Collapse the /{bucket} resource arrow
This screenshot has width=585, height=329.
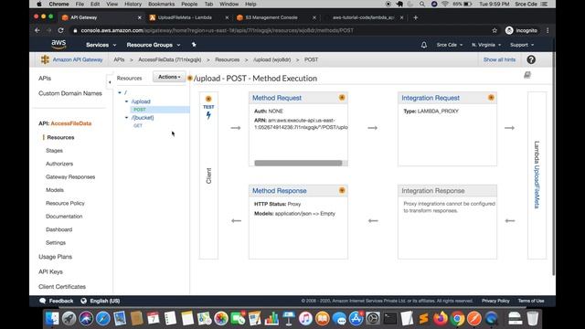click(126, 118)
